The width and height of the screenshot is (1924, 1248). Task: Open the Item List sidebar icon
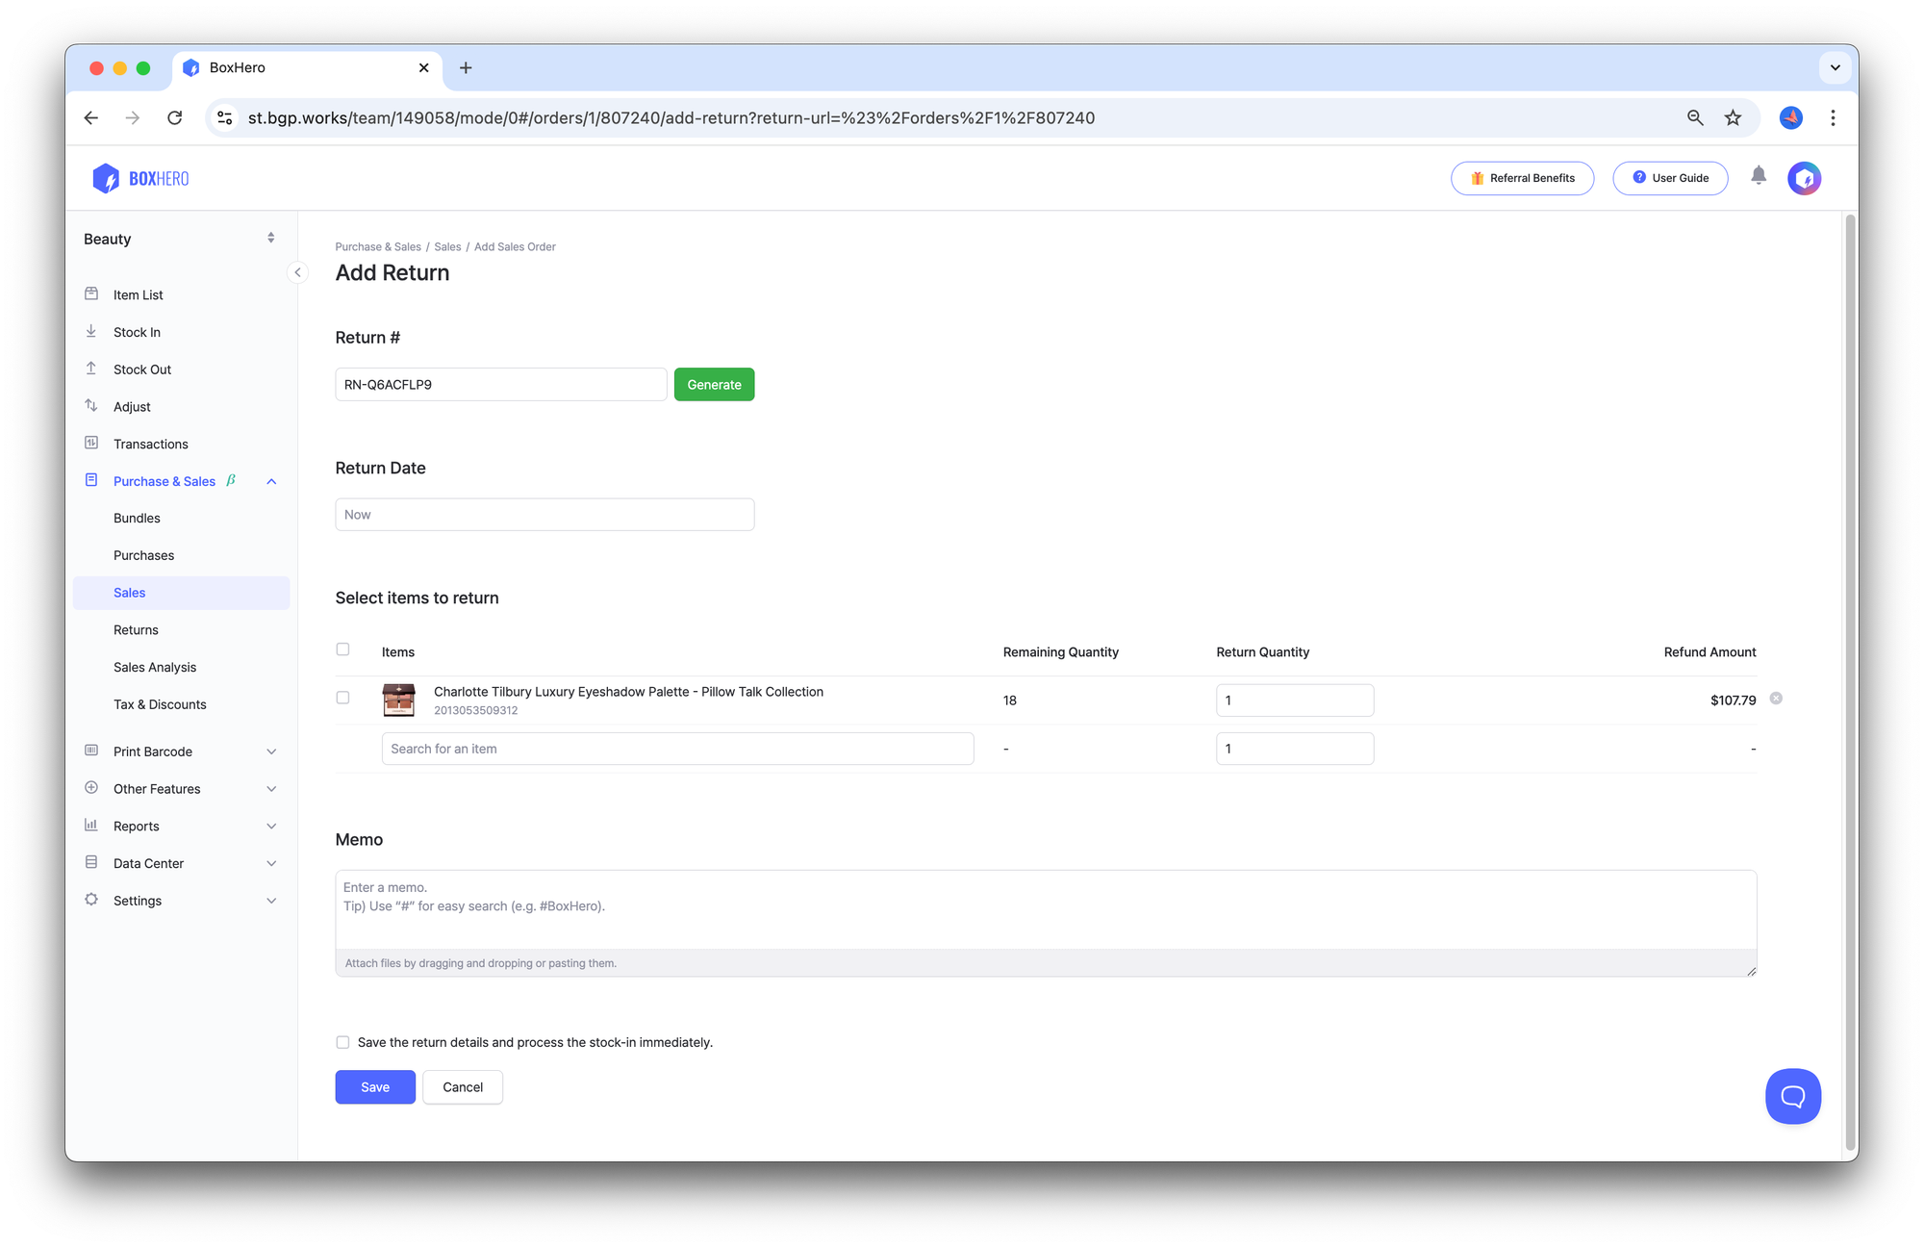(x=91, y=294)
